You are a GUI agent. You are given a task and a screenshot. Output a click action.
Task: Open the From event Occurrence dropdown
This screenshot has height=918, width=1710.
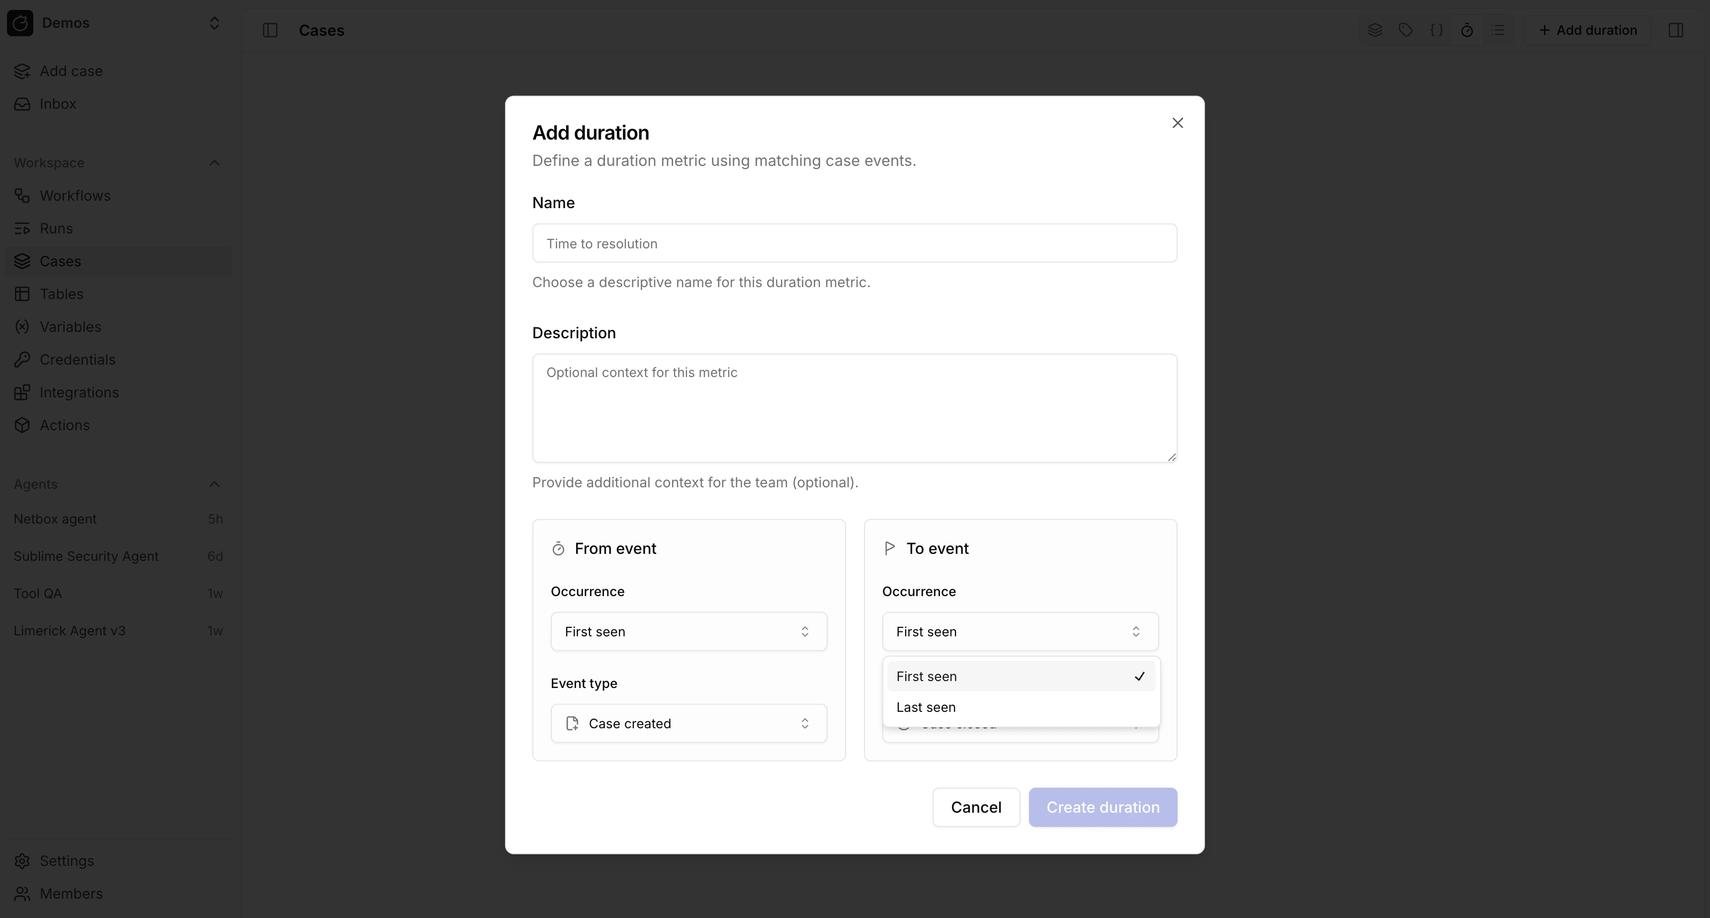(x=688, y=631)
